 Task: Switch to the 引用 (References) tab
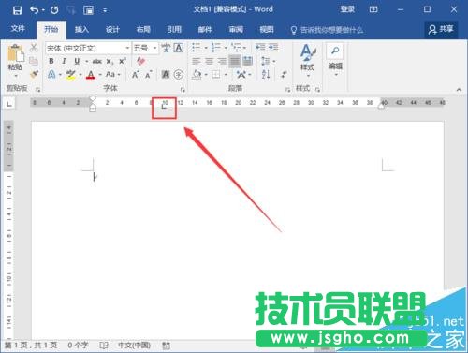(174, 30)
